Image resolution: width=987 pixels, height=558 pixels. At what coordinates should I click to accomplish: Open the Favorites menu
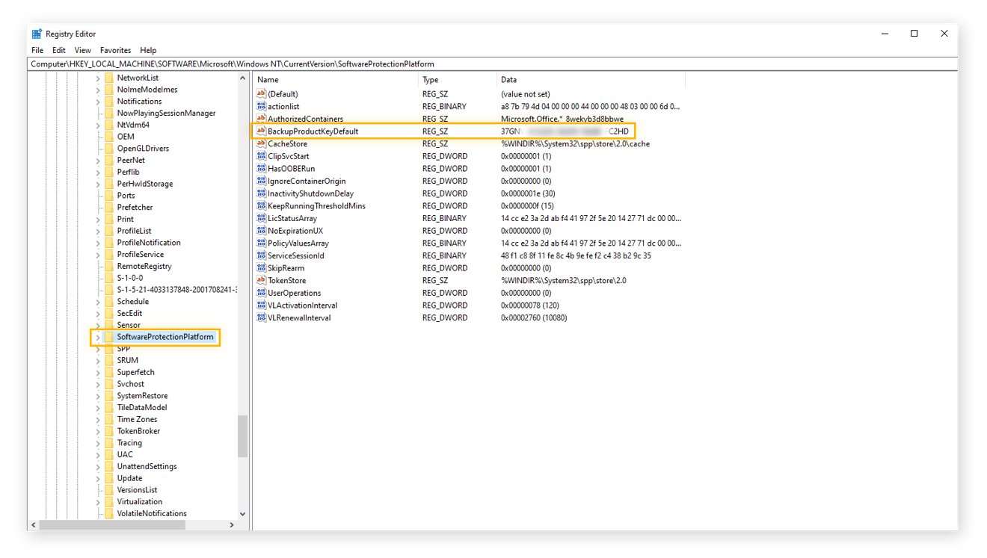pyautogui.click(x=115, y=50)
